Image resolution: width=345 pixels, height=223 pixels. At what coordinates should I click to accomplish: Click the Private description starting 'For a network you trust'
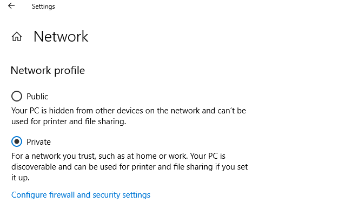coord(125,156)
